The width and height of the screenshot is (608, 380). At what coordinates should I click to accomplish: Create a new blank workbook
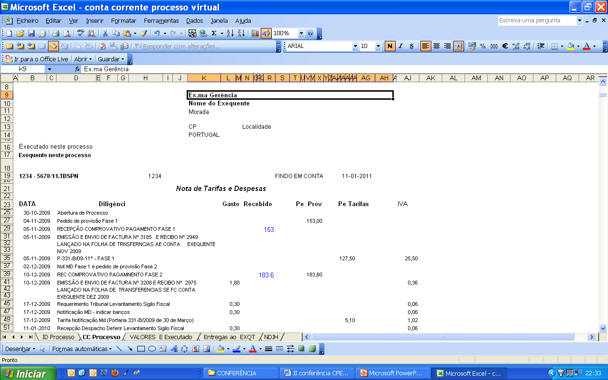click(9, 33)
